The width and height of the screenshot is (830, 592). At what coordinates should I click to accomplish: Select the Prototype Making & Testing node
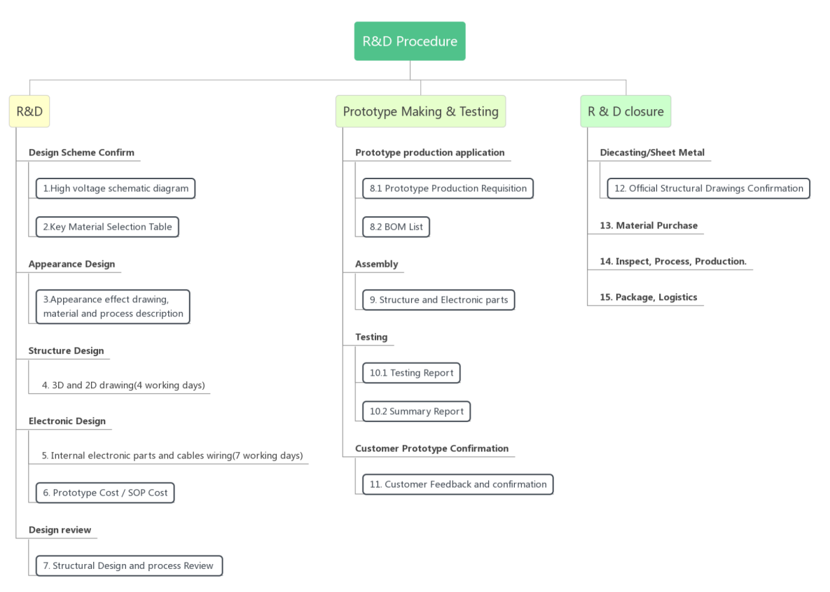pos(420,111)
